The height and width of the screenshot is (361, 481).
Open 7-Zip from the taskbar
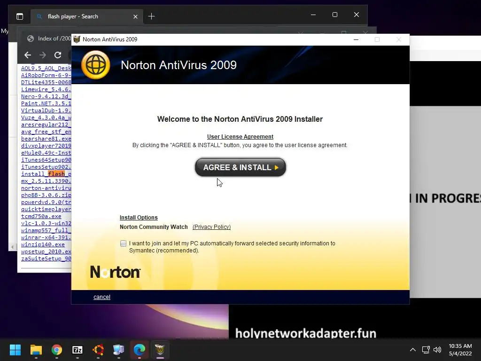78,350
